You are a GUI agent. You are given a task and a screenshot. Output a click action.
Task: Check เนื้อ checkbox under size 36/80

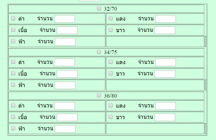click(13, 117)
